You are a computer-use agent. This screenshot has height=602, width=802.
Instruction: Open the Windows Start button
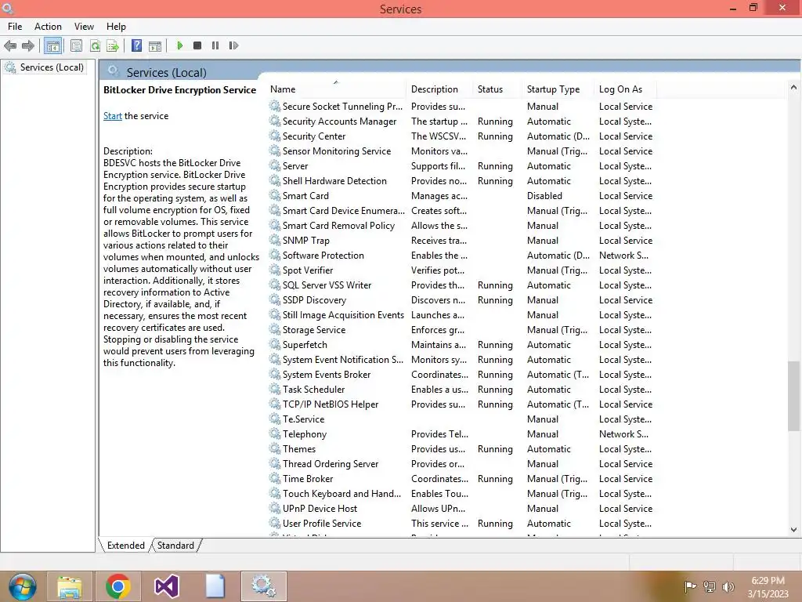click(x=22, y=586)
